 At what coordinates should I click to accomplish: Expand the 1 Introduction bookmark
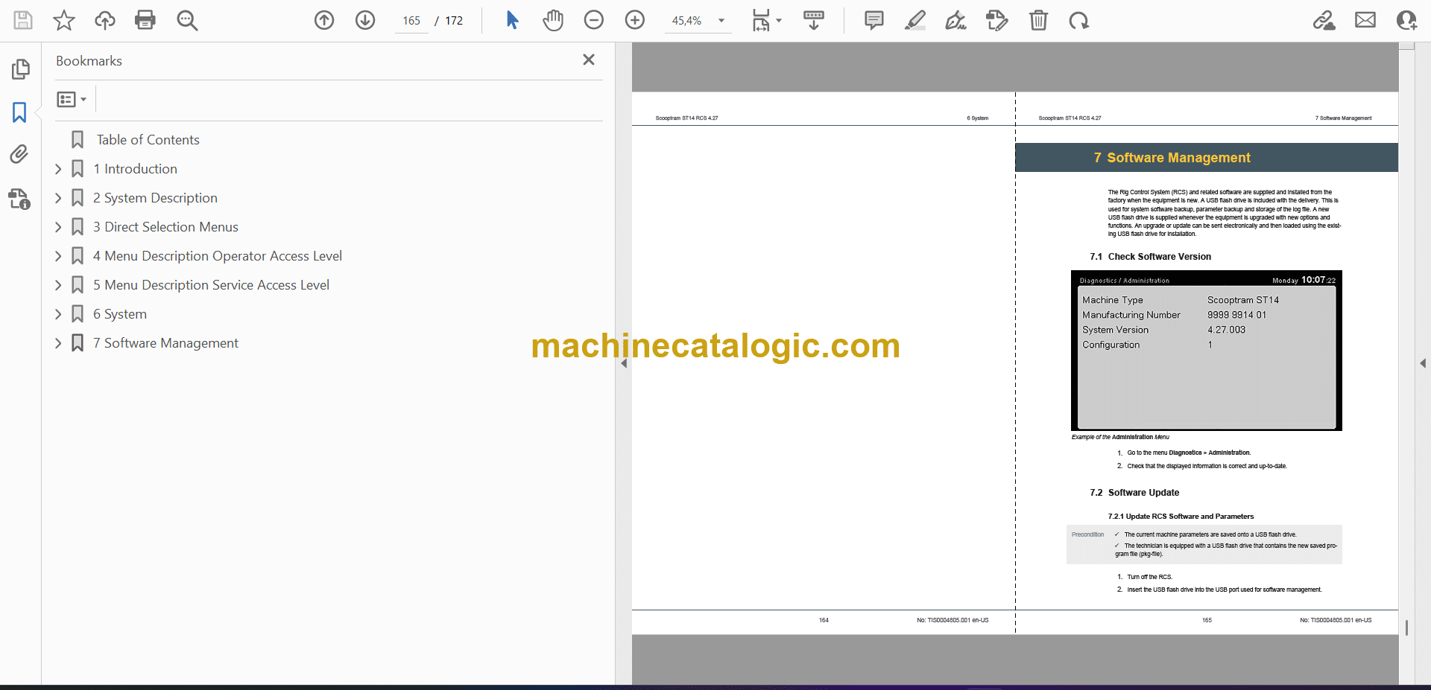tap(58, 169)
